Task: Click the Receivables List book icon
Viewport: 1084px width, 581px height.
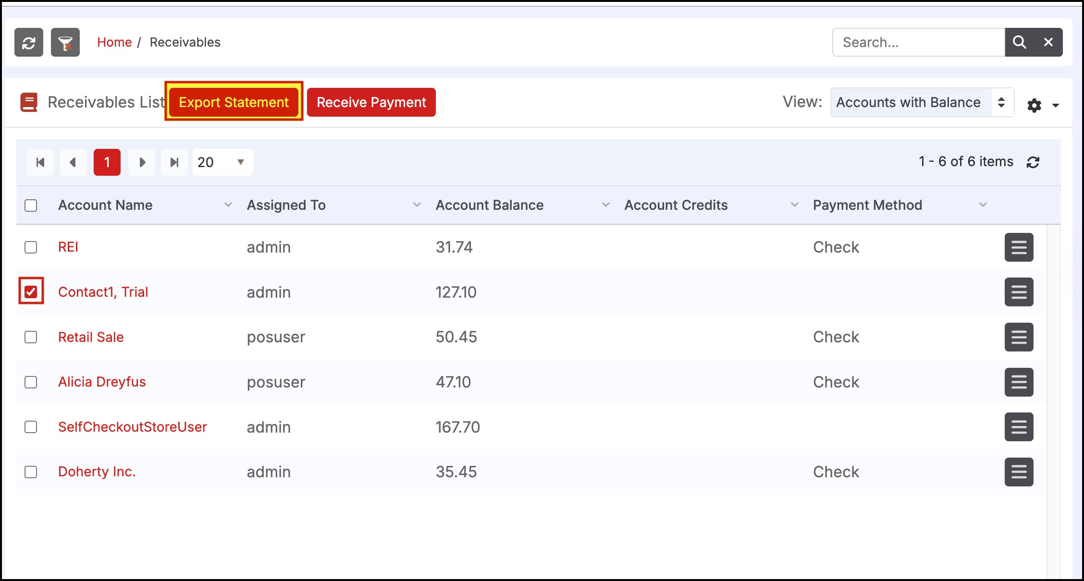Action: (x=29, y=102)
